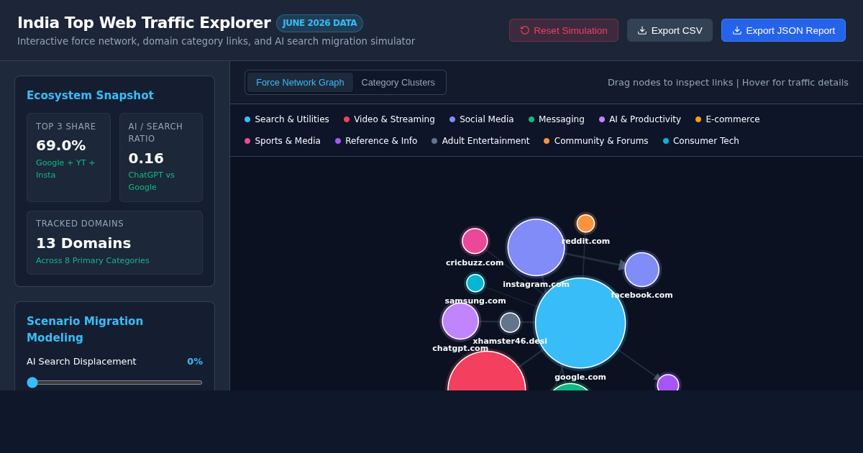The image size is (863, 453).
Task: Click the AI / Search Ratio 0.16 value
Action: click(146, 158)
